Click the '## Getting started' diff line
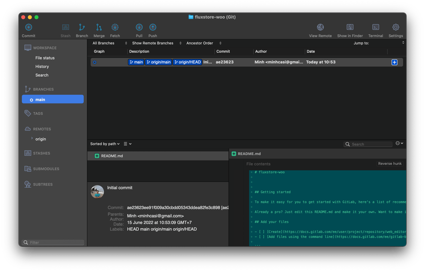Viewport: 425px width, 271px height. pos(272,192)
